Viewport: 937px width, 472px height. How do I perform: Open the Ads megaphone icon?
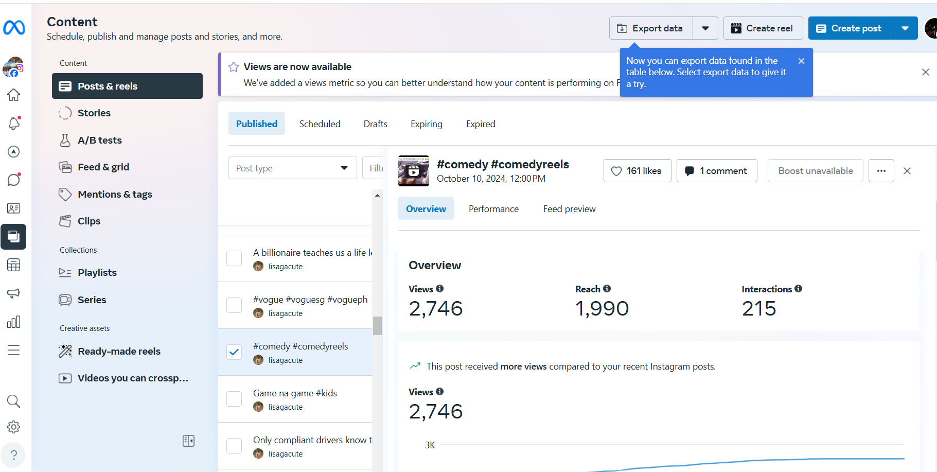click(x=14, y=293)
